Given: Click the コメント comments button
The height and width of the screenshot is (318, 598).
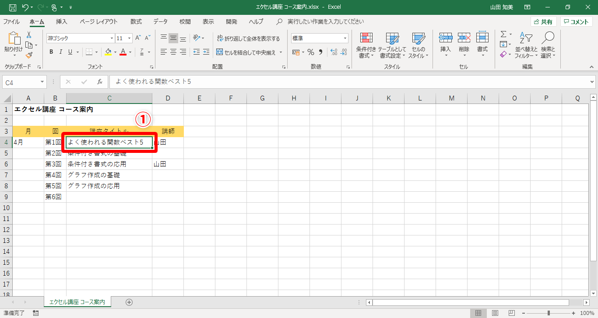Looking at the screenshot, I should pyautogui.click(x=577, y=22).
